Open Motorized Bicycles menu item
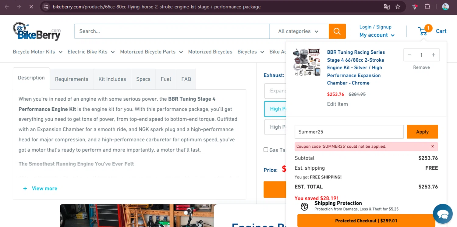The width and height of the screenshot is (457, 227). [210, 52]
